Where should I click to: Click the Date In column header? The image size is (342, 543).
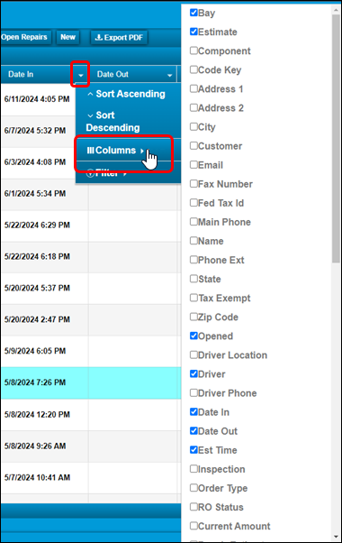pyautogui.click(x=21, y=74)
